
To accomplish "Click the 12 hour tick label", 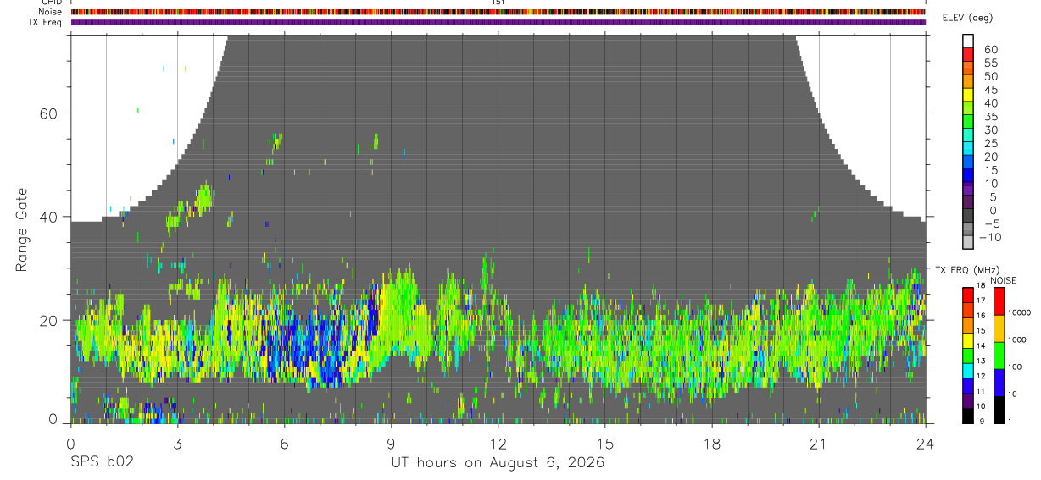I will [498, 444].
